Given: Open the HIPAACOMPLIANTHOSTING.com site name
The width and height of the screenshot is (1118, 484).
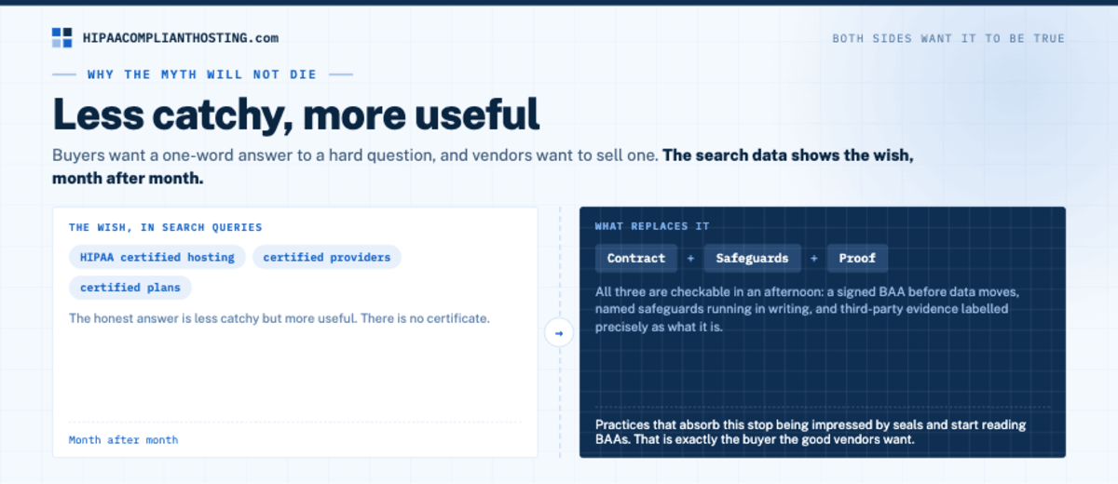Looking at the screenshot, I should (181, 38).
